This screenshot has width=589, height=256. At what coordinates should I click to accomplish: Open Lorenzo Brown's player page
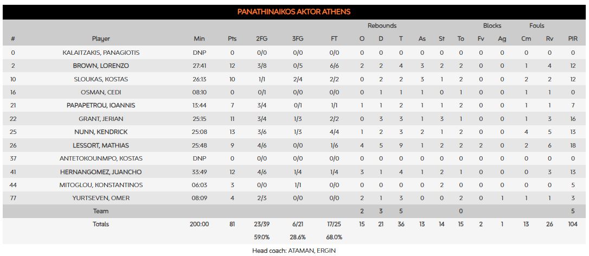101,66
